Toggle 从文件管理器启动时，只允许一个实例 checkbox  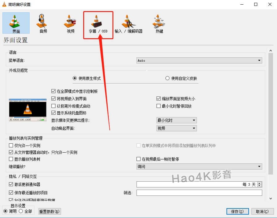pos(11,152)
